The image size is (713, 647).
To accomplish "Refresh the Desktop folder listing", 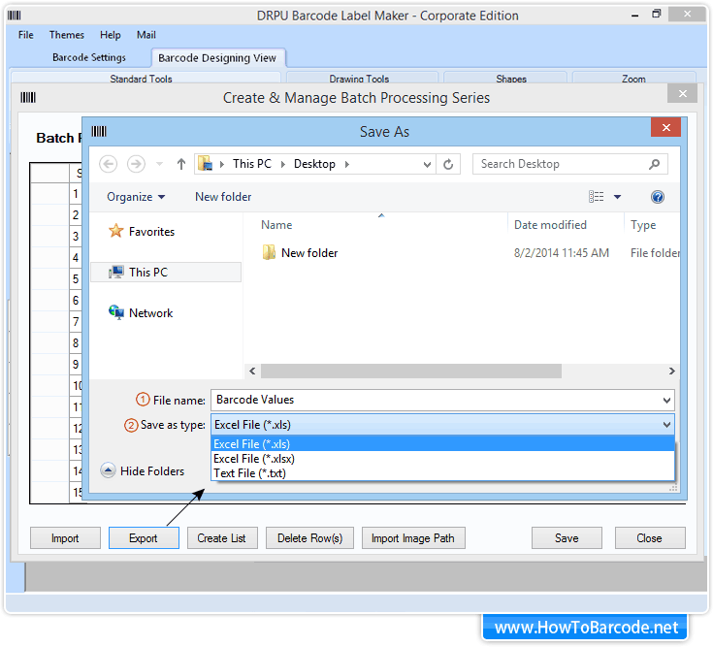I will (448, 164).
